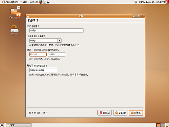Click the volume speaker tray icon
This screenshot has width=169, height=127.
[140, 2]
